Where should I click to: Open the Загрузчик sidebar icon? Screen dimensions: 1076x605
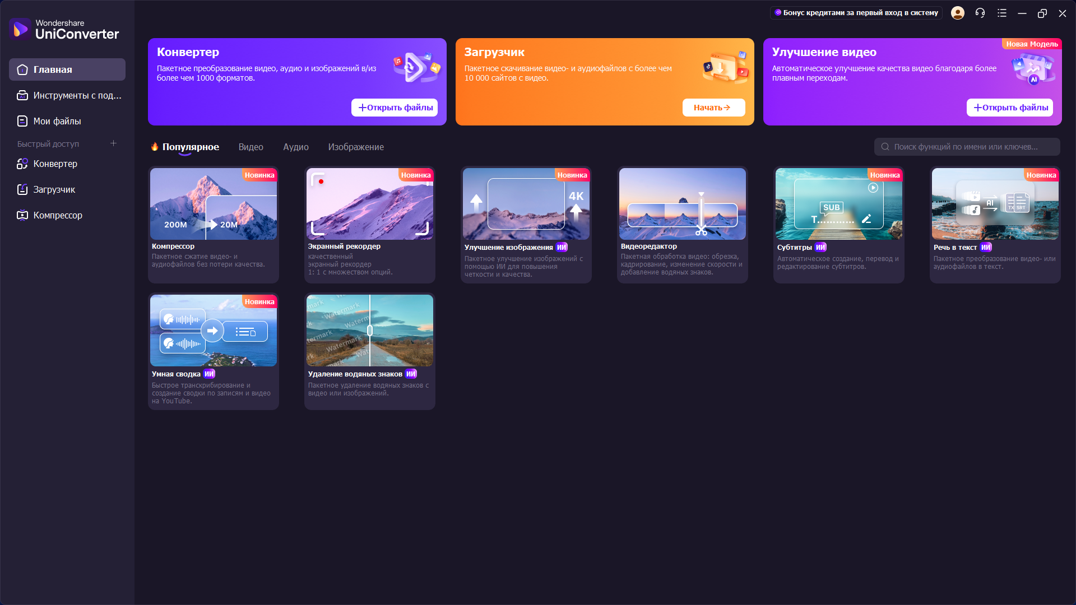[22, 189]
